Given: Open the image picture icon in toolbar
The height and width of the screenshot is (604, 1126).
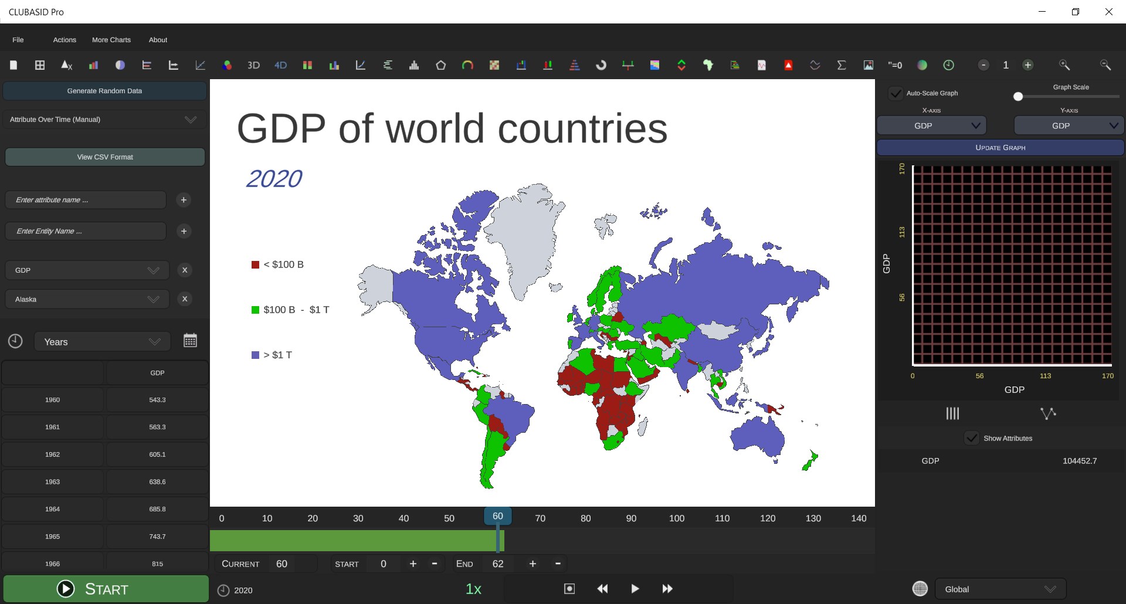Looking at the screenshot, I should pos(869,65).
